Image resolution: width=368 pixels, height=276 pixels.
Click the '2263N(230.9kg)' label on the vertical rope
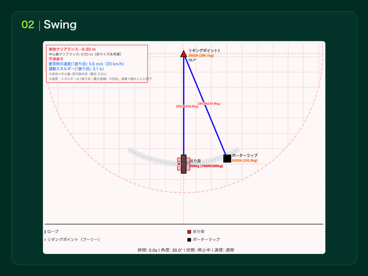pyautogui.click(x=187, y=106)
